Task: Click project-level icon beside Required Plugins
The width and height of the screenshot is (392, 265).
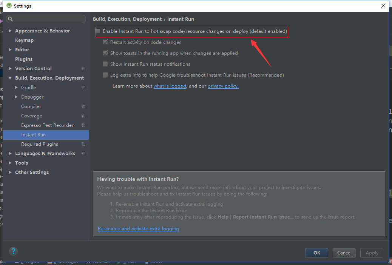Action: tap(83, 144)
